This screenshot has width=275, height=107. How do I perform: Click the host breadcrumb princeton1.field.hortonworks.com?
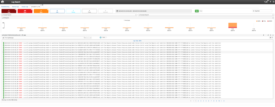[x=11, y=35]
